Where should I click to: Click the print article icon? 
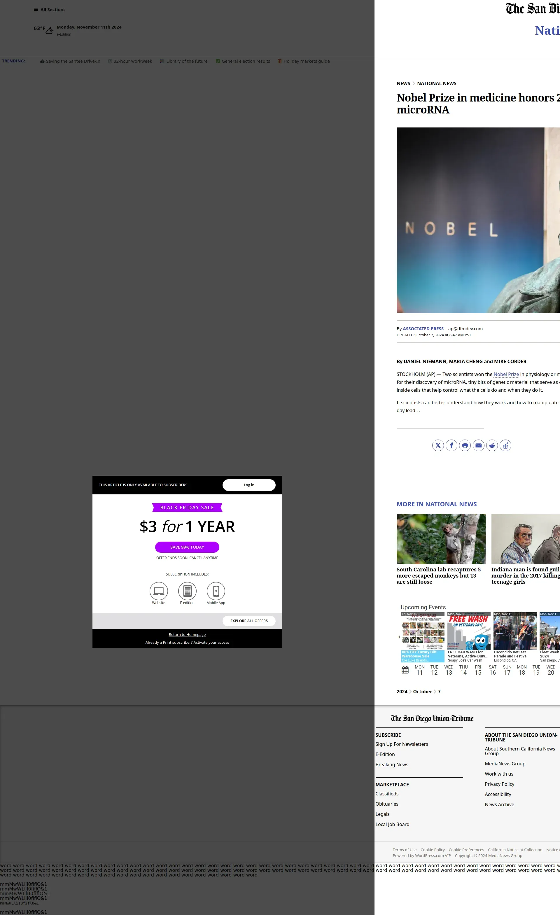click(465, 445)
